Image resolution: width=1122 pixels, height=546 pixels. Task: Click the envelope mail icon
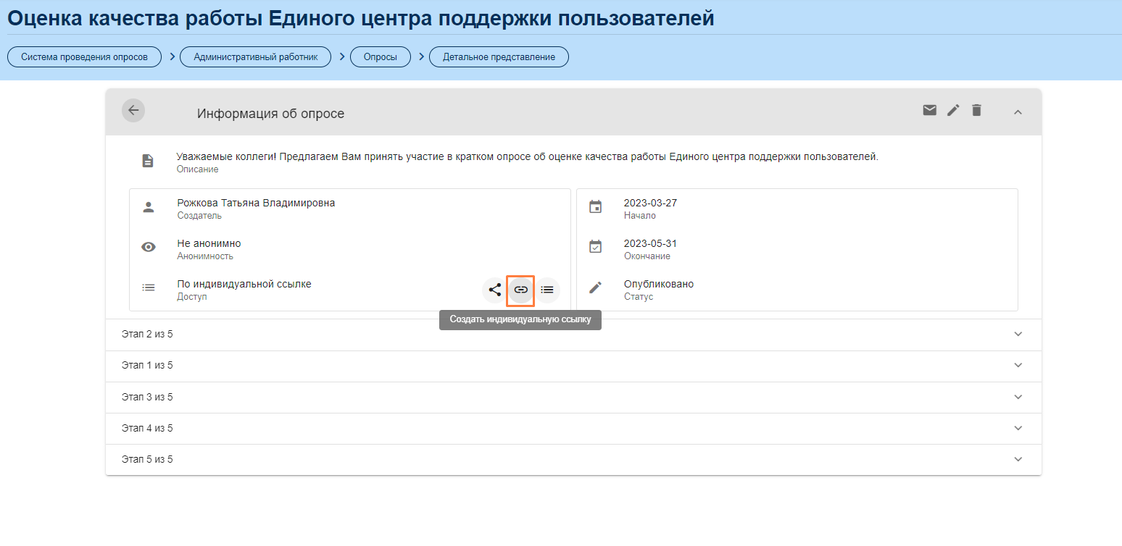pos(929,110)
